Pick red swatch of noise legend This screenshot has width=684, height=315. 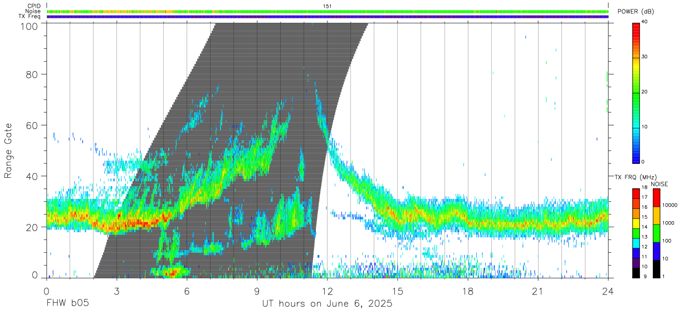[x=656, y=197]
